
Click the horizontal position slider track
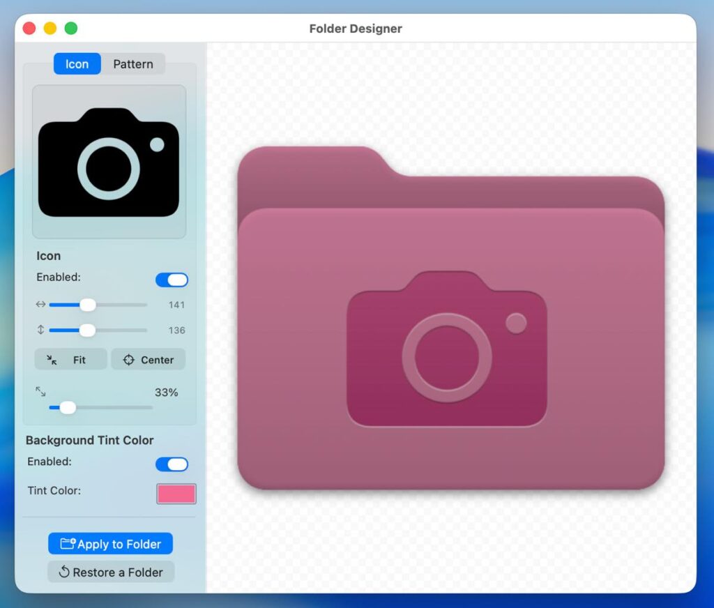tap(119, 305)
